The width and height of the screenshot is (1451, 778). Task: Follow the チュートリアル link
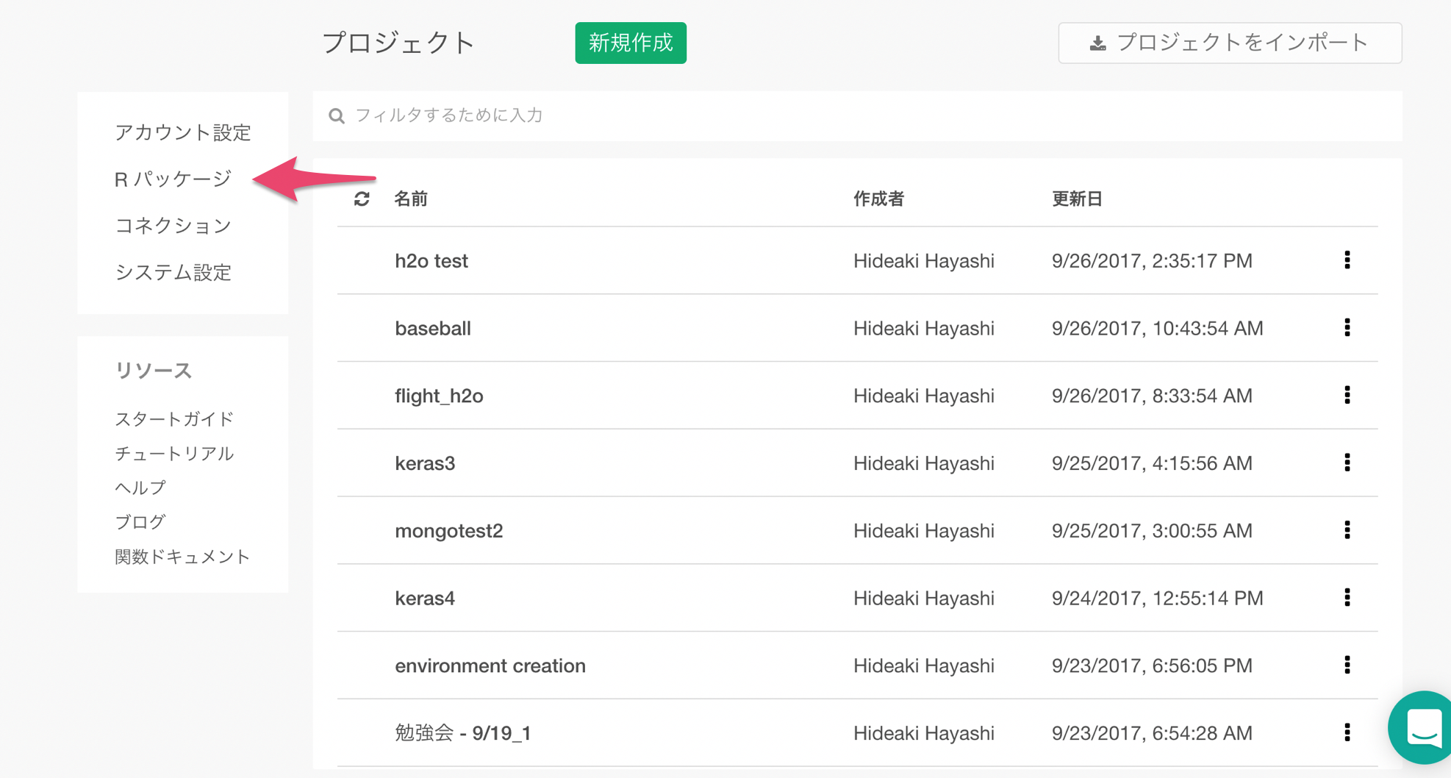pos(174,454)
